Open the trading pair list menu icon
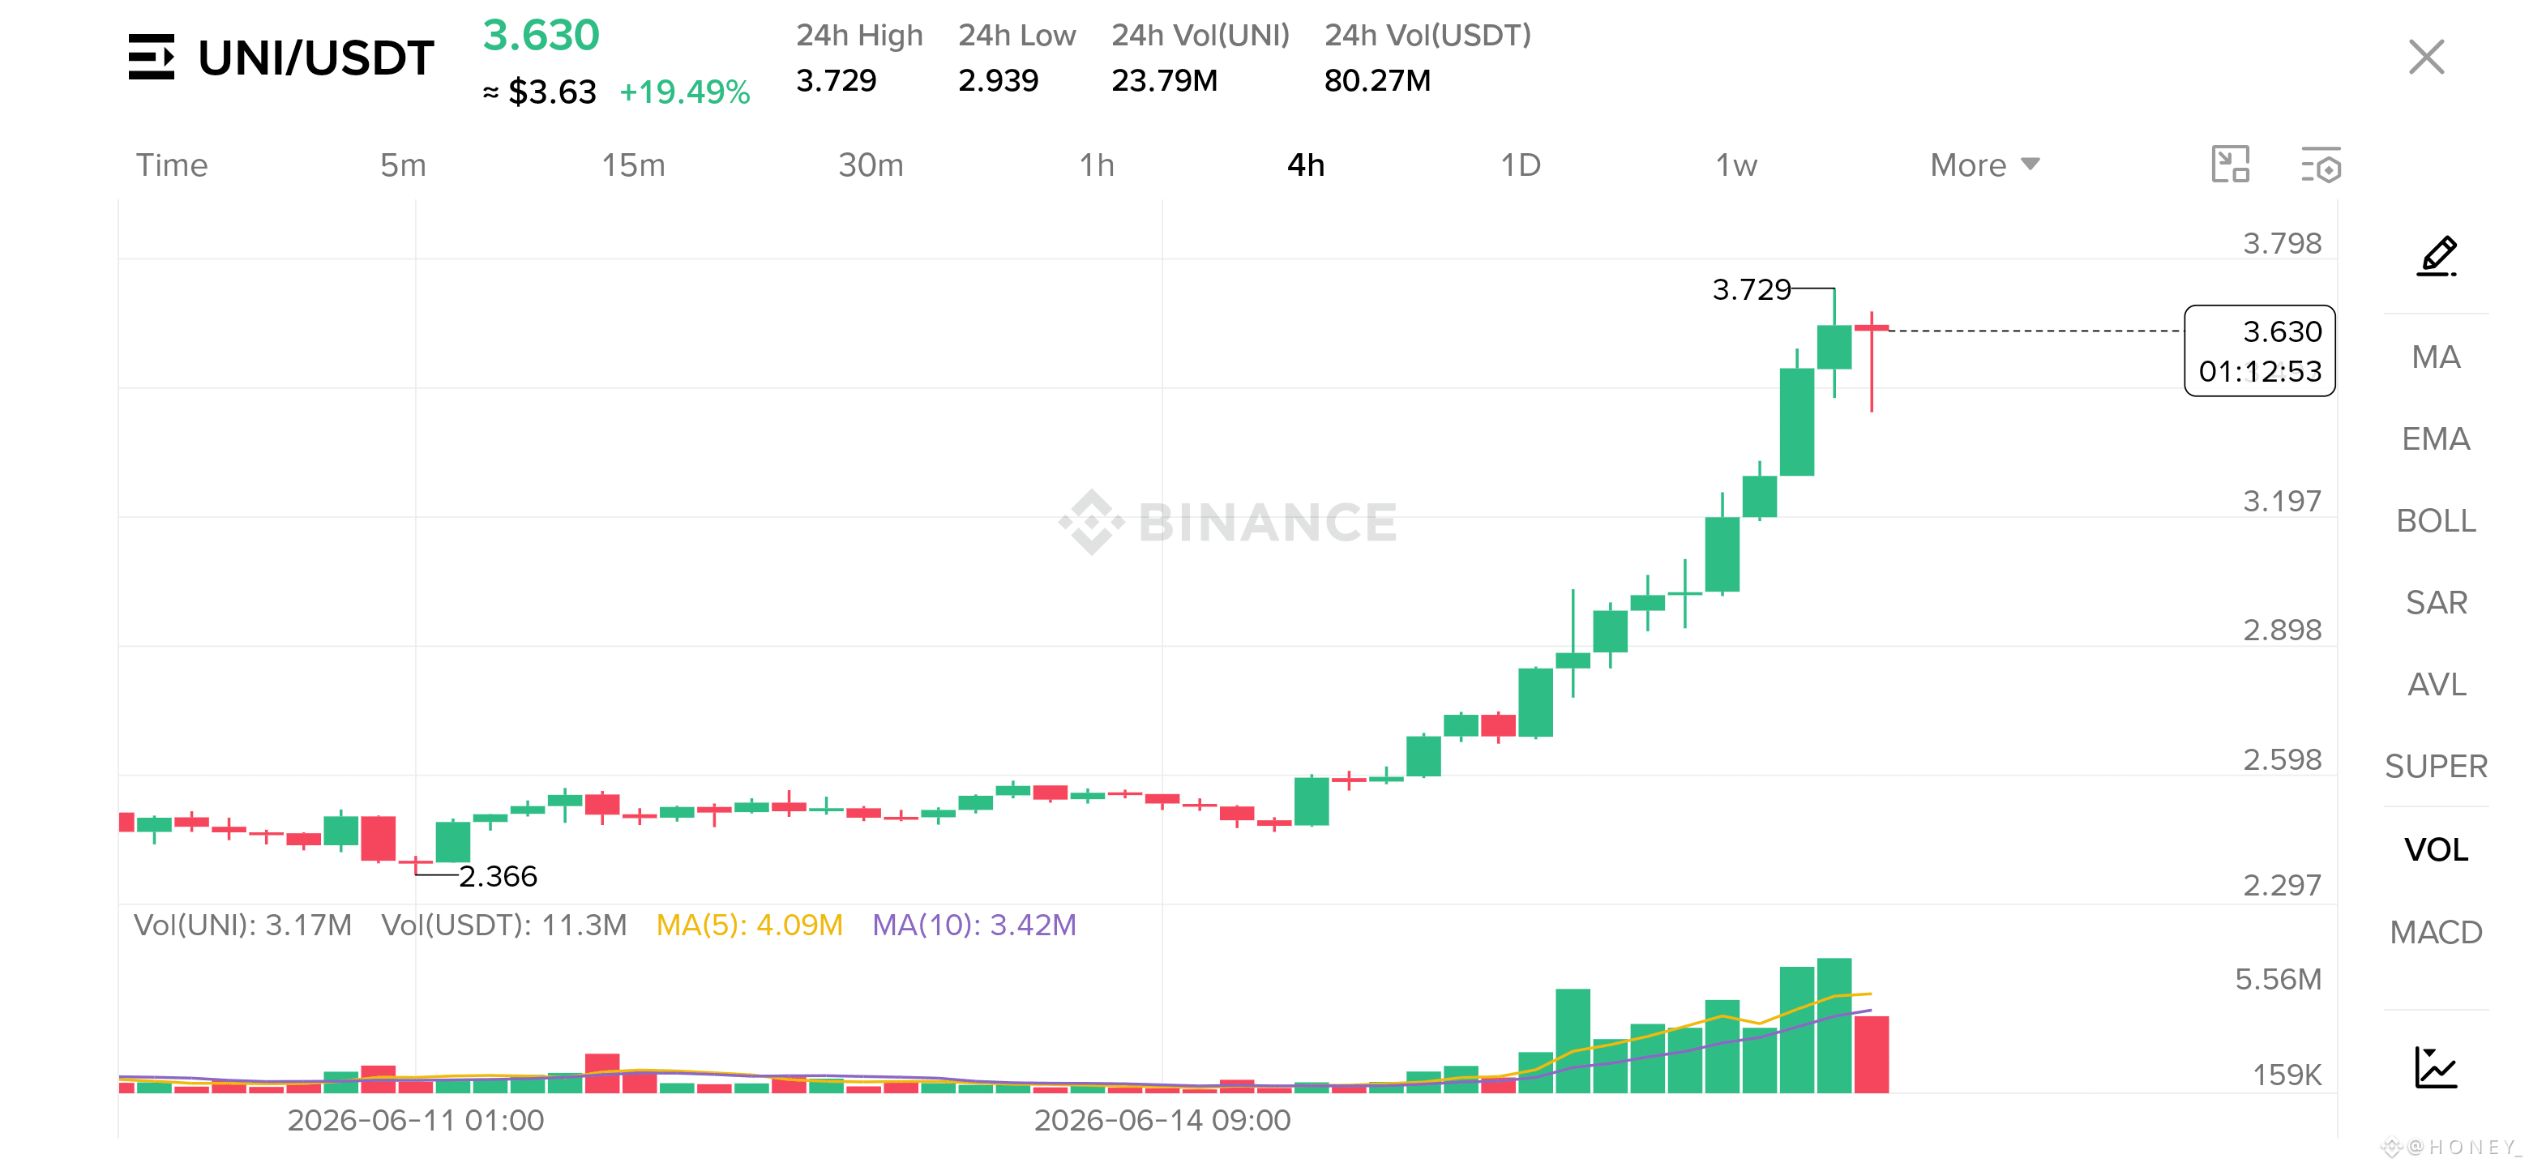This screenshot has width=2529, height=1167. click(x=152, y=57)
